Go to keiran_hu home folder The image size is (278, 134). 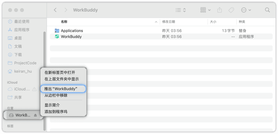(20, 71)
